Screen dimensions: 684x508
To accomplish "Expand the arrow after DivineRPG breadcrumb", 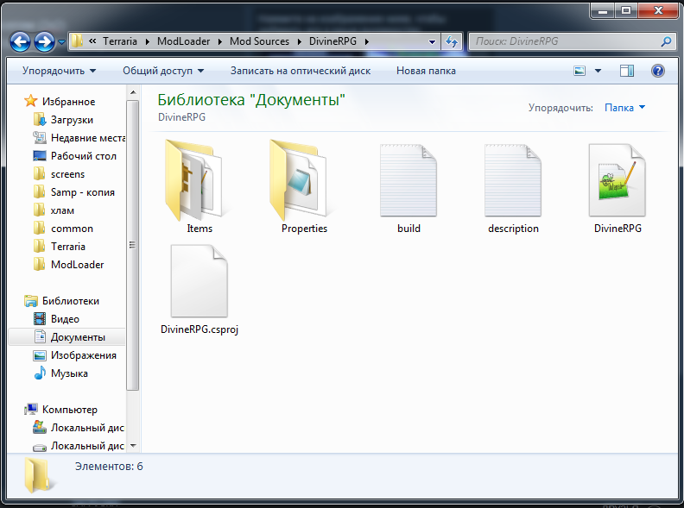I will click(367, 41).
